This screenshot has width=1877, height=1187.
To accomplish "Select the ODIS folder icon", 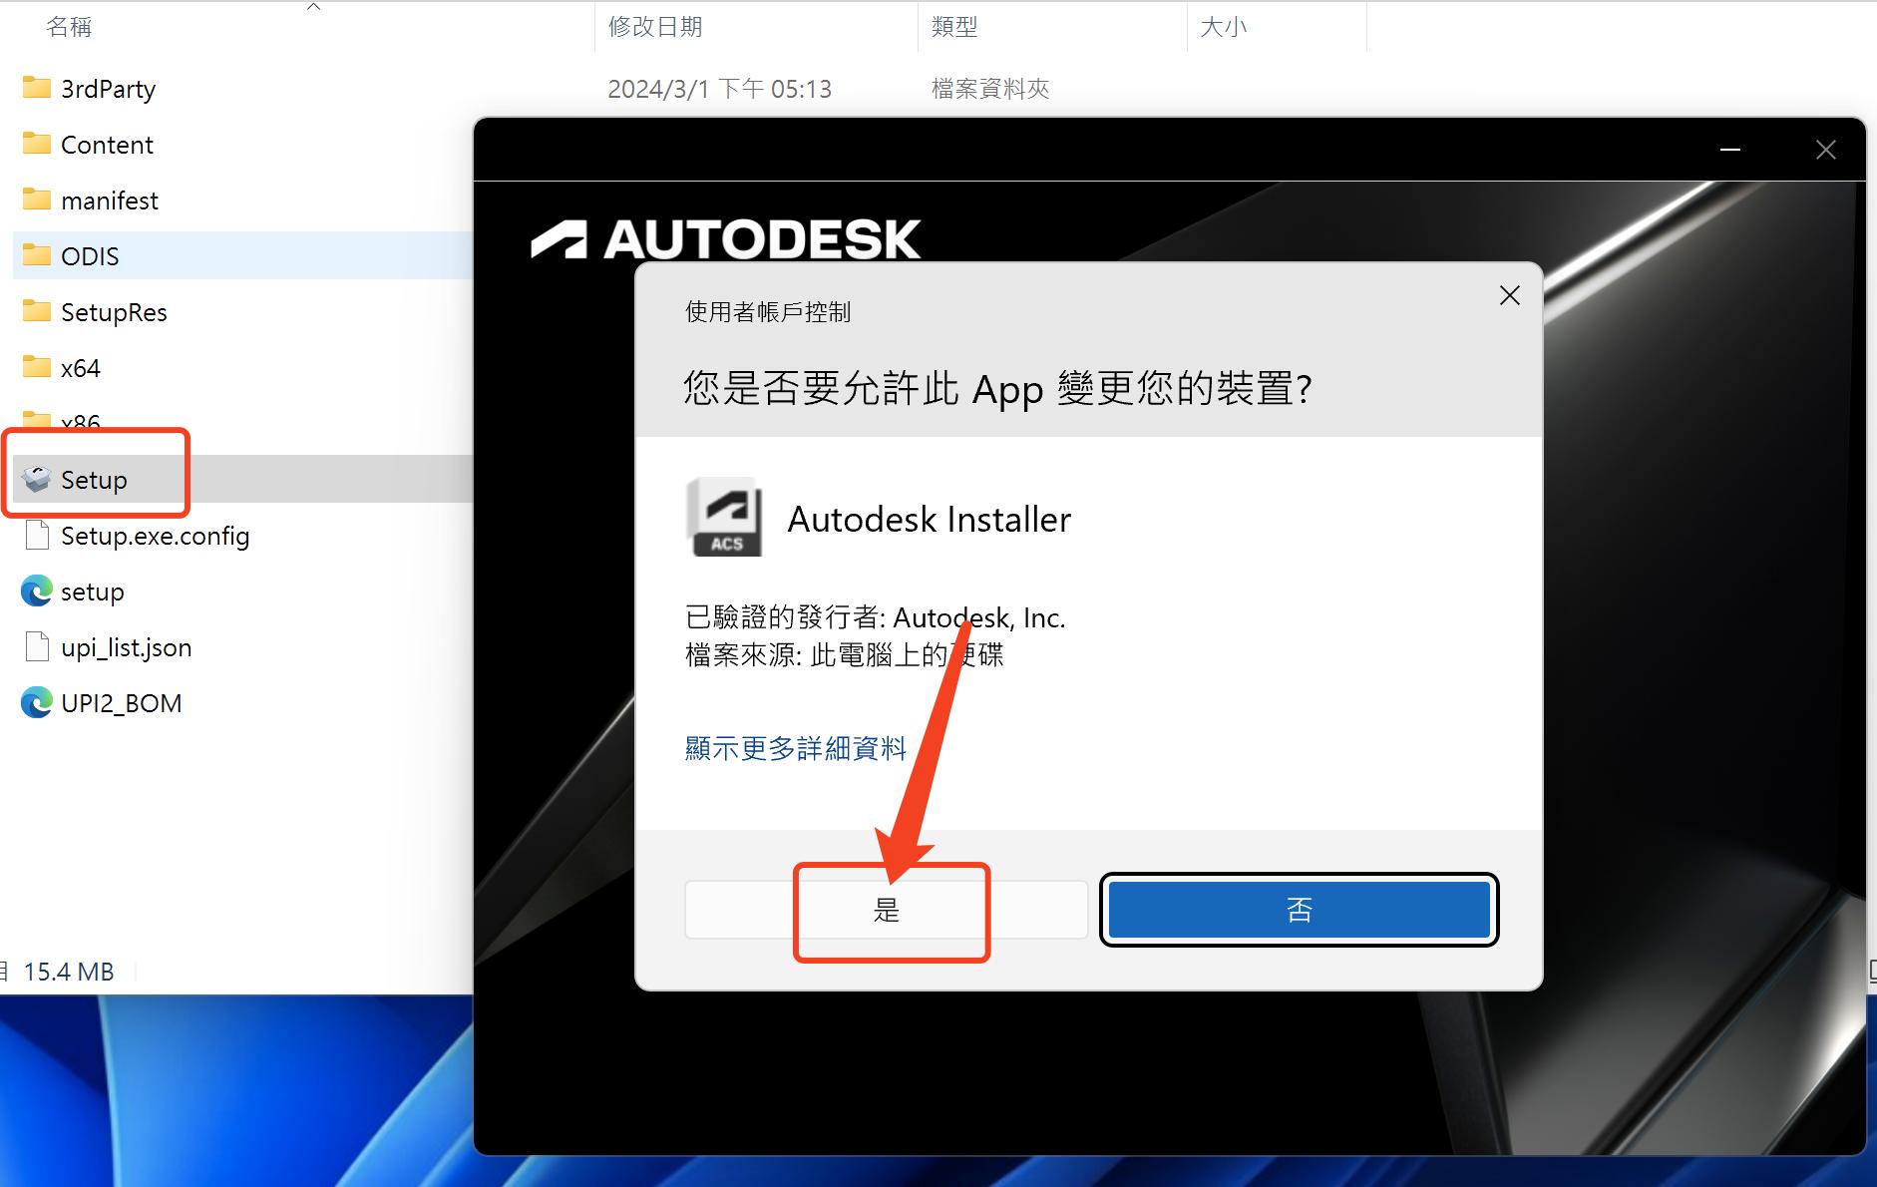I will [37, 255].
